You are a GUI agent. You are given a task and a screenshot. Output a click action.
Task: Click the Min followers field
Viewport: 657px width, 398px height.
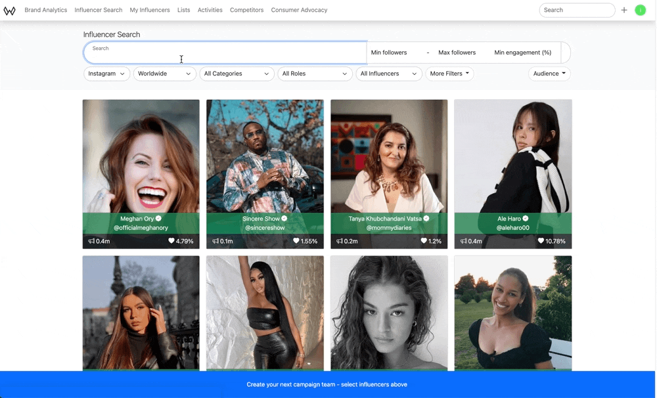pos(395,53)
